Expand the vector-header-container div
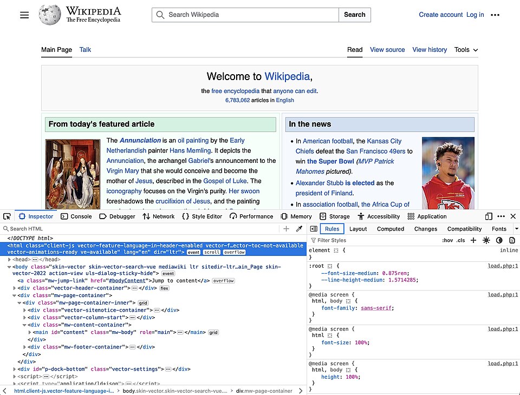Screen dimensions: 520x395 [14, 288]
